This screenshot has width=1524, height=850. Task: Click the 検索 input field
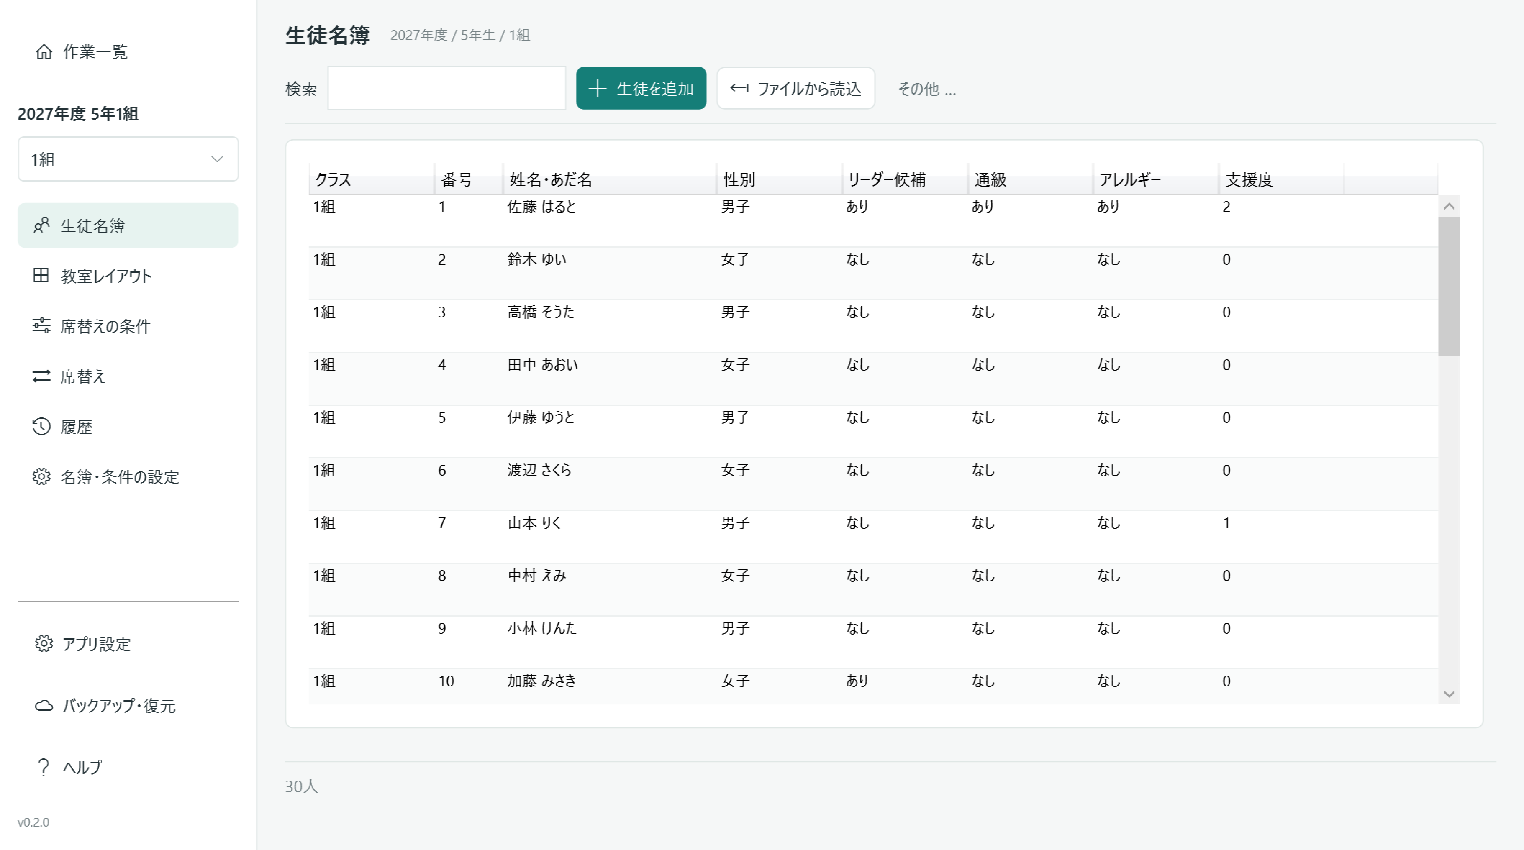[446, 88]
